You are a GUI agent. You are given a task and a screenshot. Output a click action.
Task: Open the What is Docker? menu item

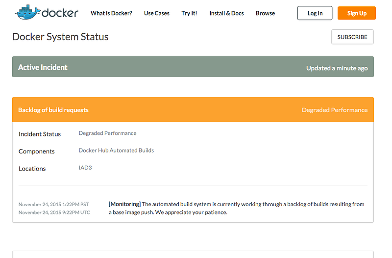point(111,13)
